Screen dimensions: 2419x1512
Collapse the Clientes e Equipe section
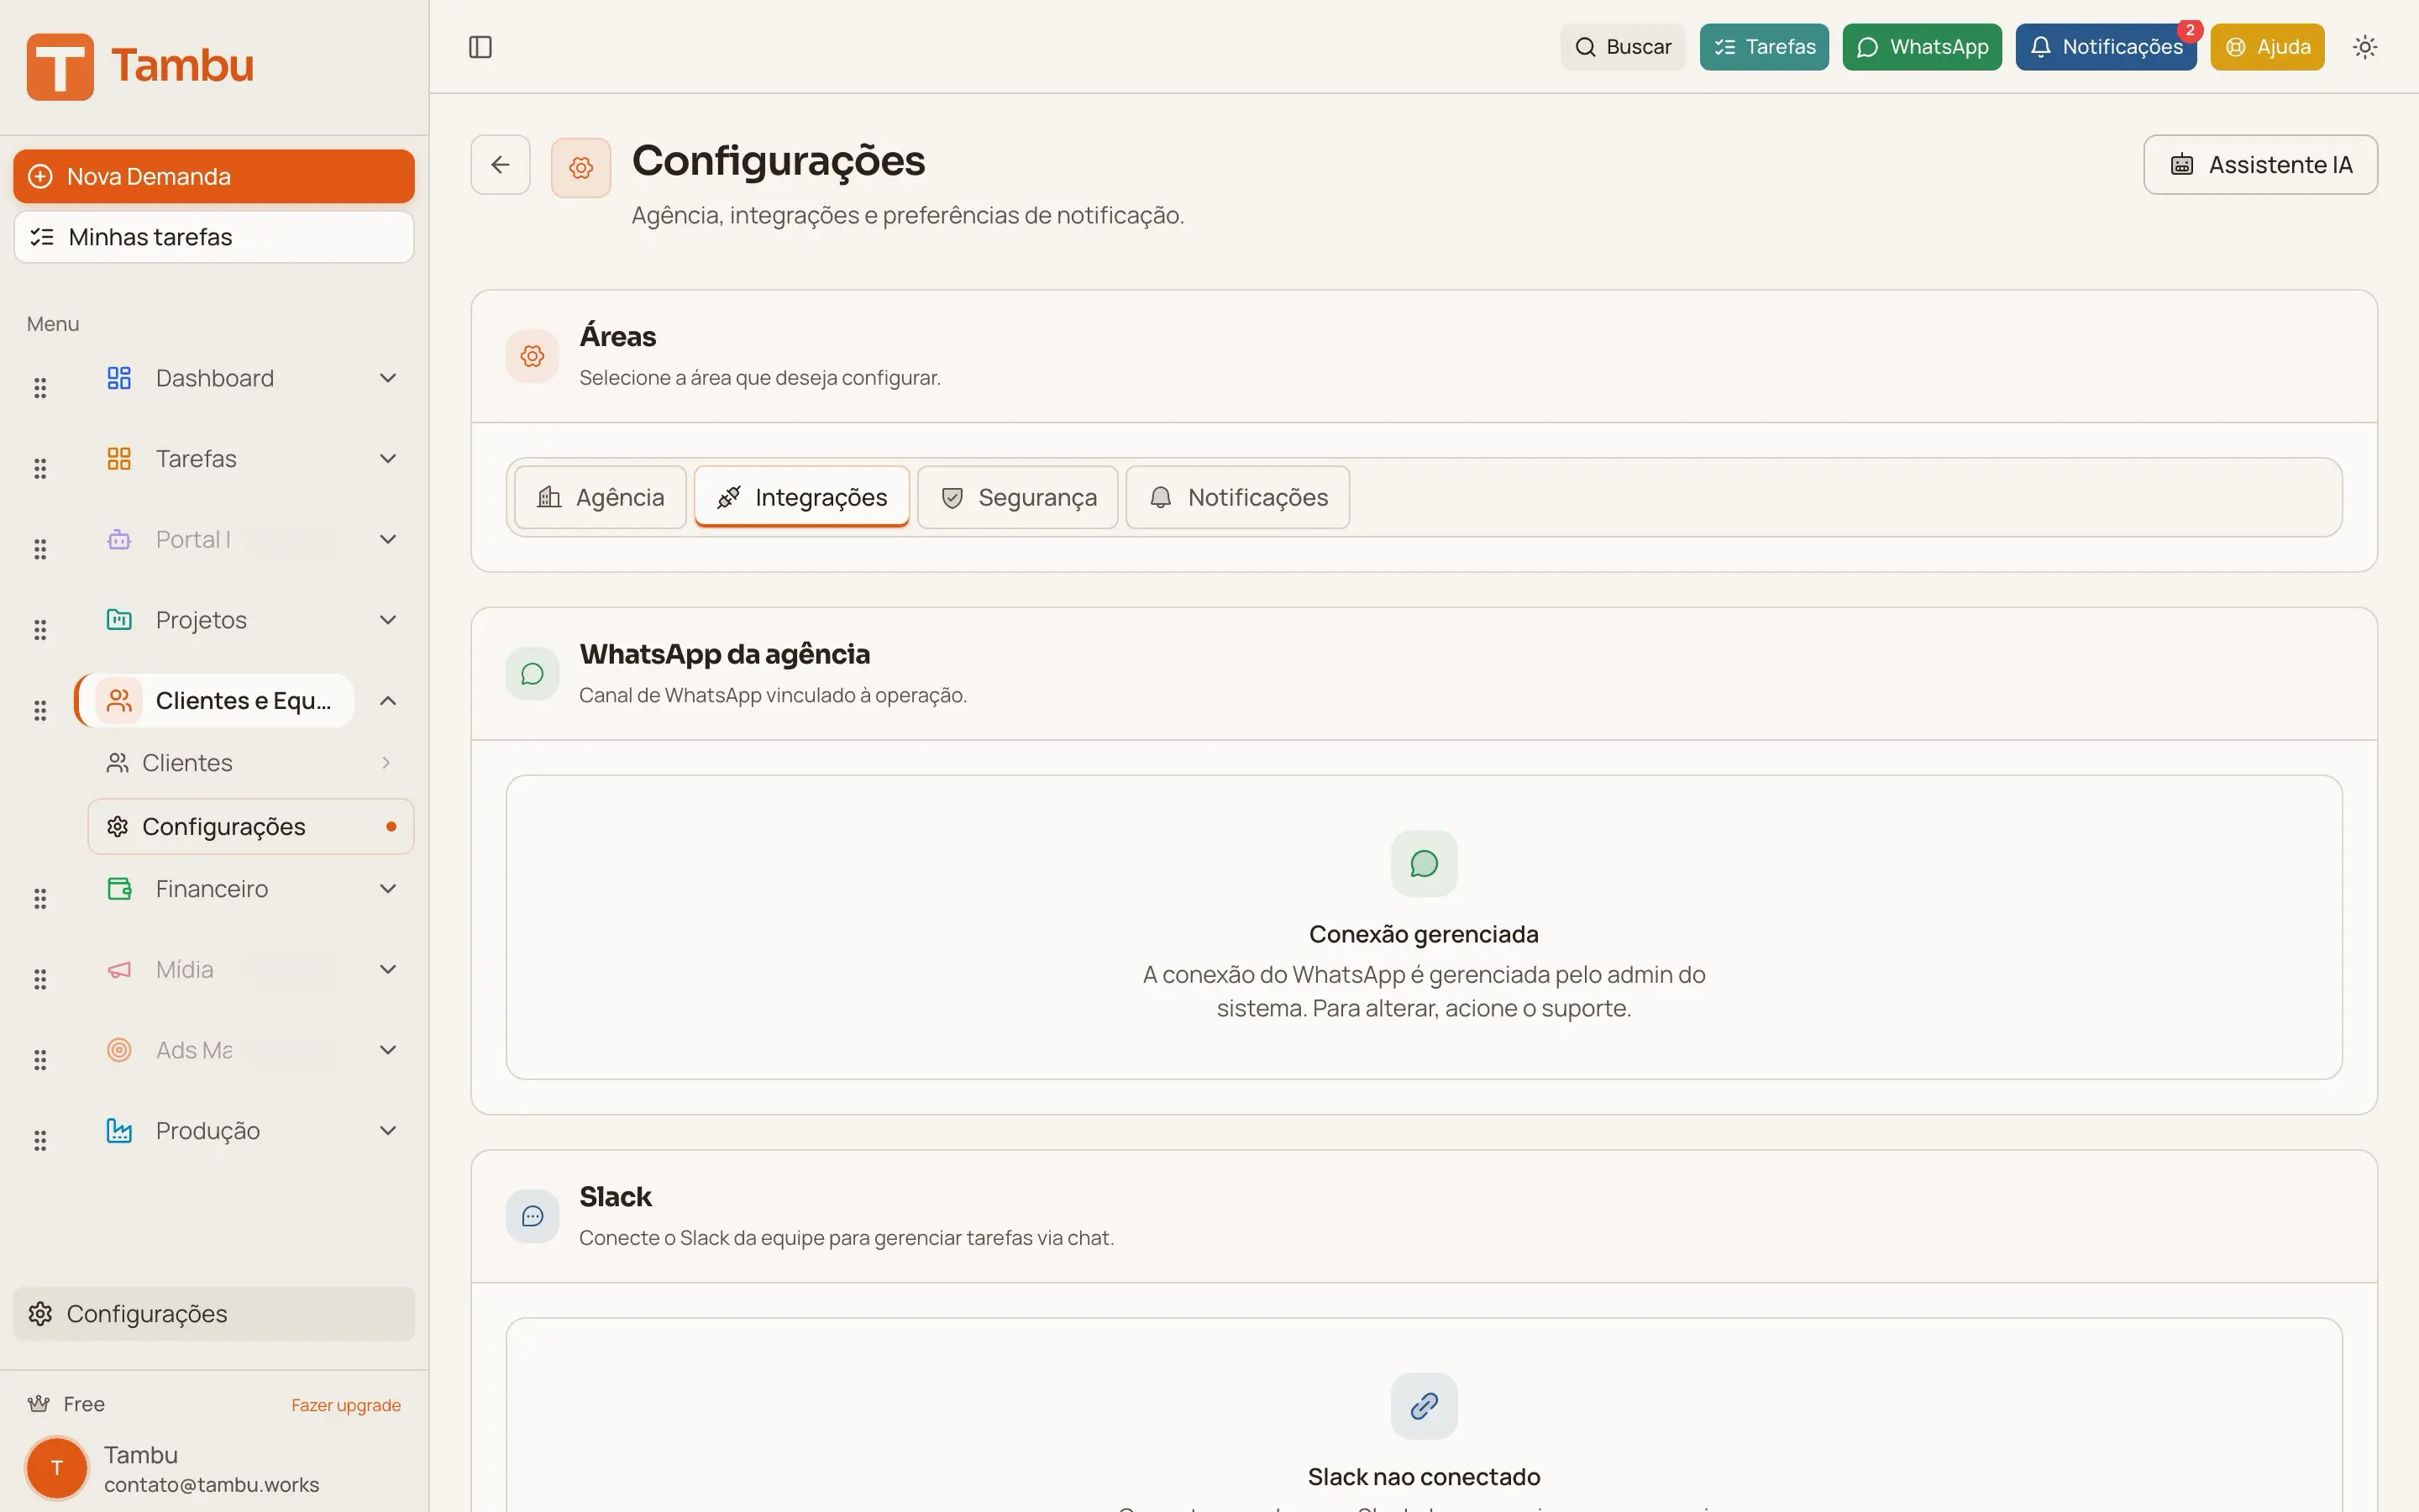(x=388, y=700)
